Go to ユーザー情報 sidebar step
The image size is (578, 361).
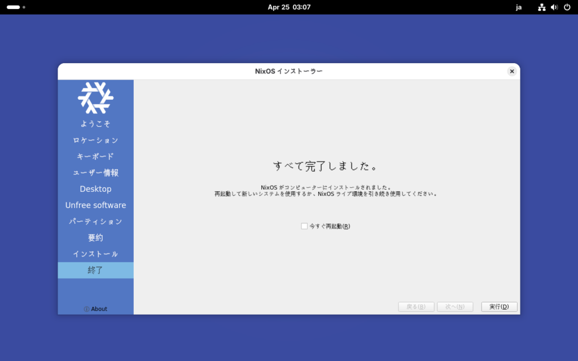click(95, 173)
